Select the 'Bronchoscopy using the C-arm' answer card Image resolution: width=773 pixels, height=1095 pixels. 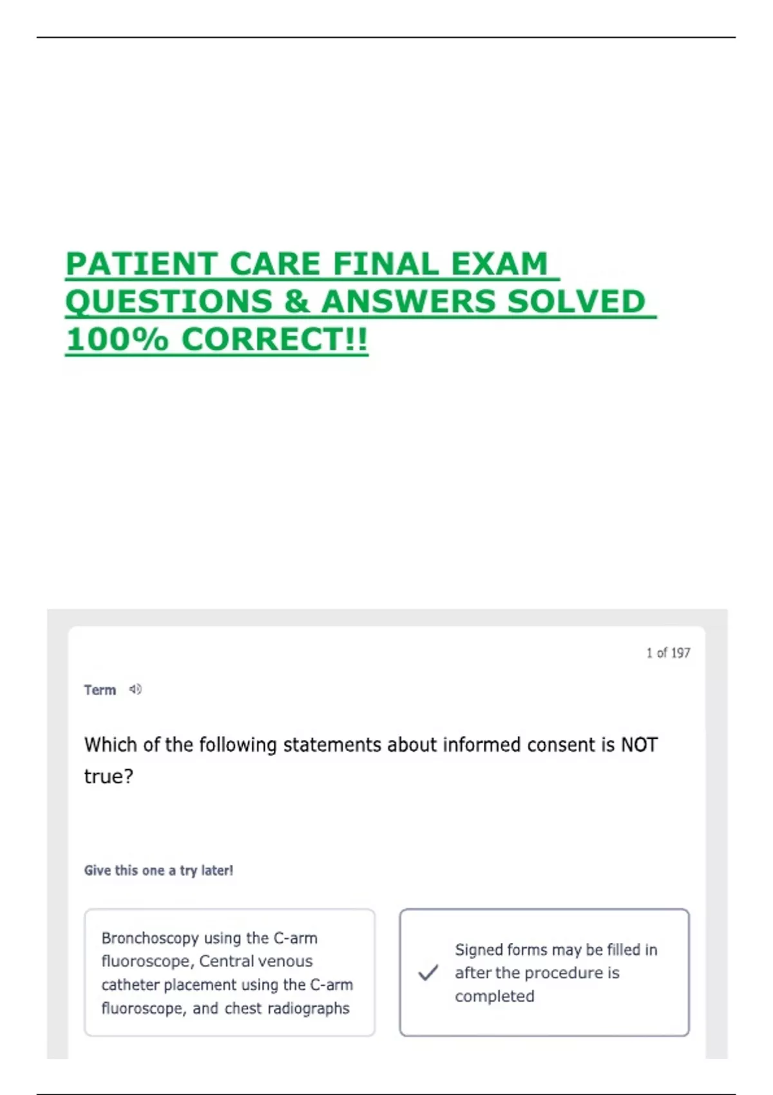[230, 973]
